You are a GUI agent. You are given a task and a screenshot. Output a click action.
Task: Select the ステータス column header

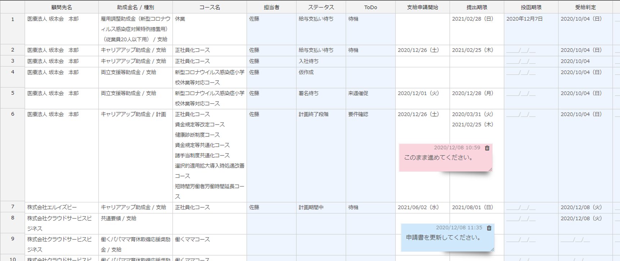coord(321,7)
